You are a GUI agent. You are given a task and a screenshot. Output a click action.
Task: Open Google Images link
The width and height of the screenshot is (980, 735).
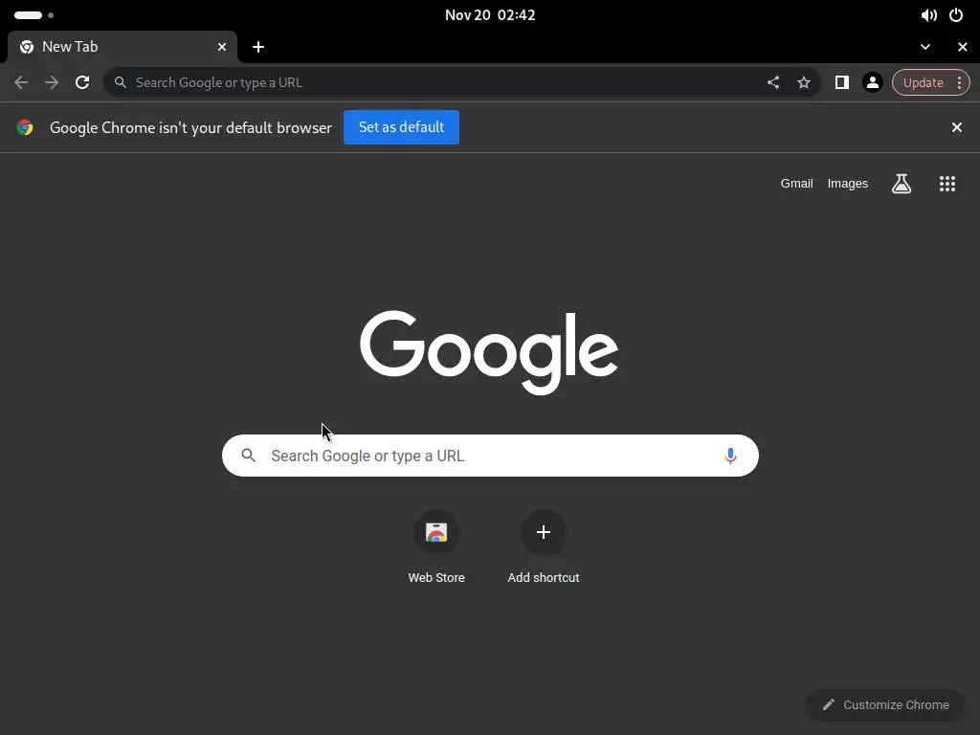(x=848, y=184)
